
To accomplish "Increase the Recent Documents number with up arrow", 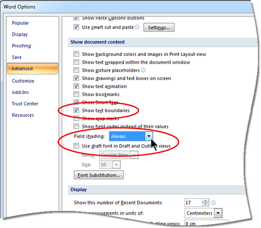I will (x=205, y=201).
